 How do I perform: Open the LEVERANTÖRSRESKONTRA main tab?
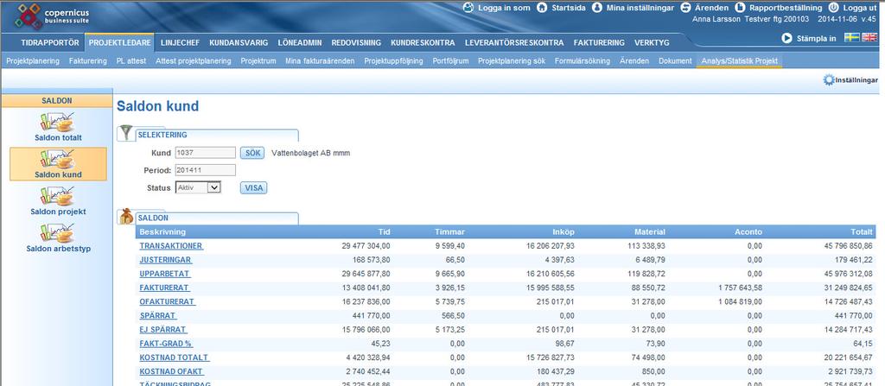514,43
